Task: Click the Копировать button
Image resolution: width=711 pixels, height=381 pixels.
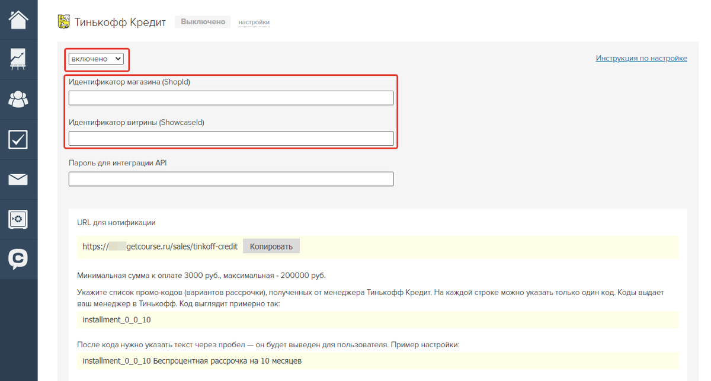Action: tap(271, 246)
